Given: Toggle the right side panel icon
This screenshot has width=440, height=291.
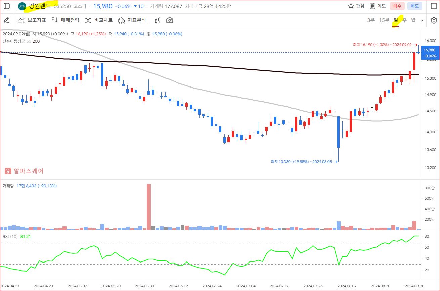Looking at the screenshot, I should click(x=434, y=6).
